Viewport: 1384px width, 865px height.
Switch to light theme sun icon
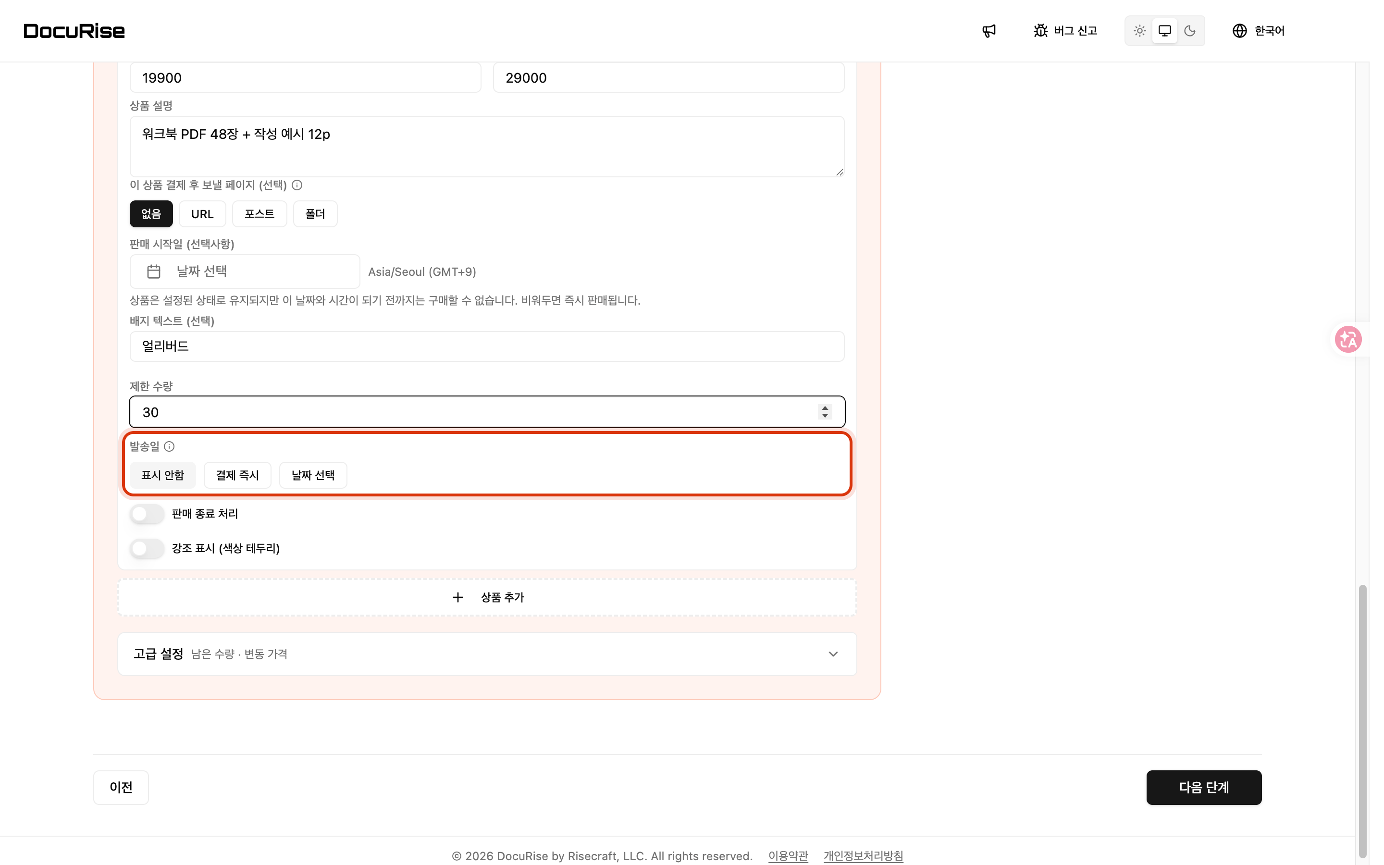(1139, 31)
